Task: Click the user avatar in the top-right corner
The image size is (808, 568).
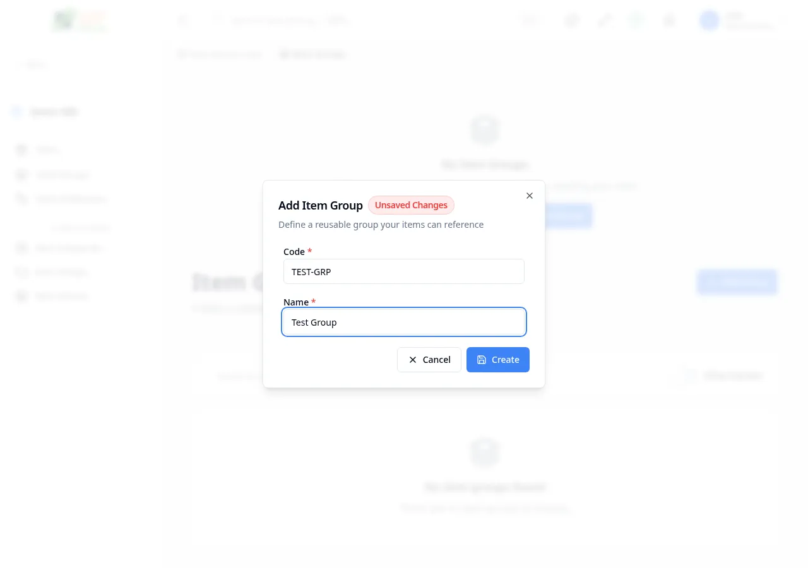Action: pyautogui.click(x=709, y=20)
